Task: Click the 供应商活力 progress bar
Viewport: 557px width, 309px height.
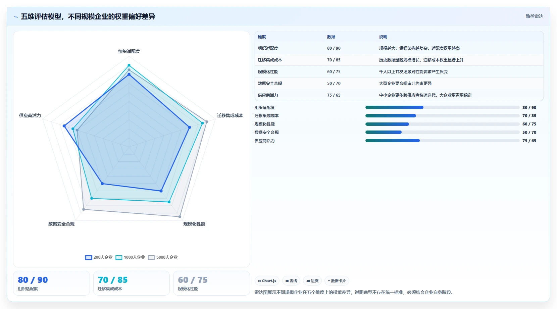Action: click(442, 141)
